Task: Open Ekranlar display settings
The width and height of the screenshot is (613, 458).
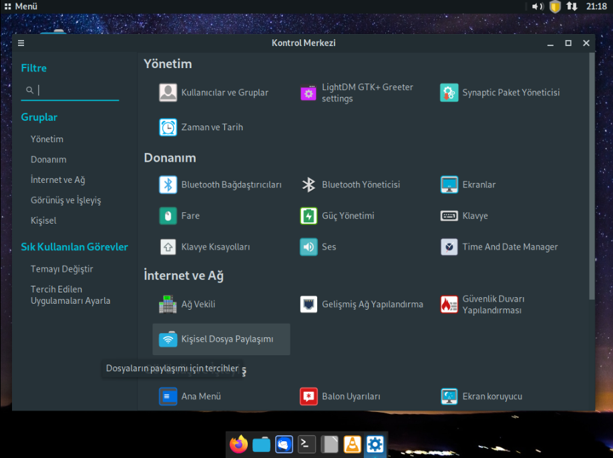Action: click(468, 185)
